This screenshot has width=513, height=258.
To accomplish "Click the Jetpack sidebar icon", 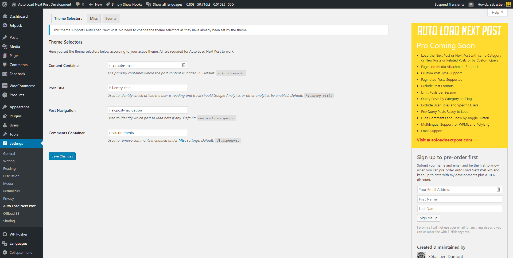I will click(5, 25).
